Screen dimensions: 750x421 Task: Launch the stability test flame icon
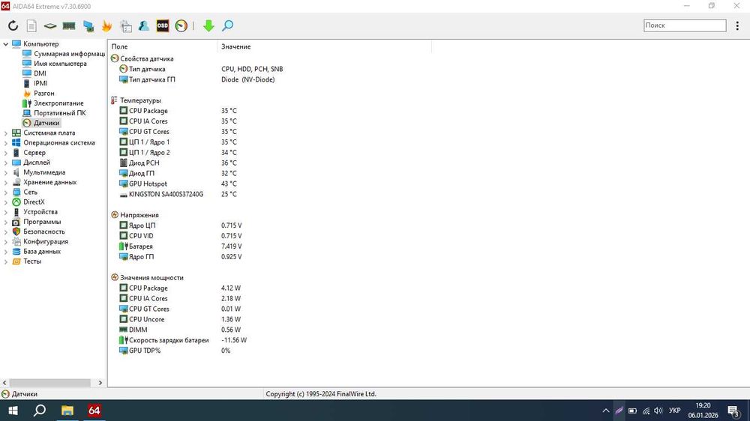pos(106,25)
